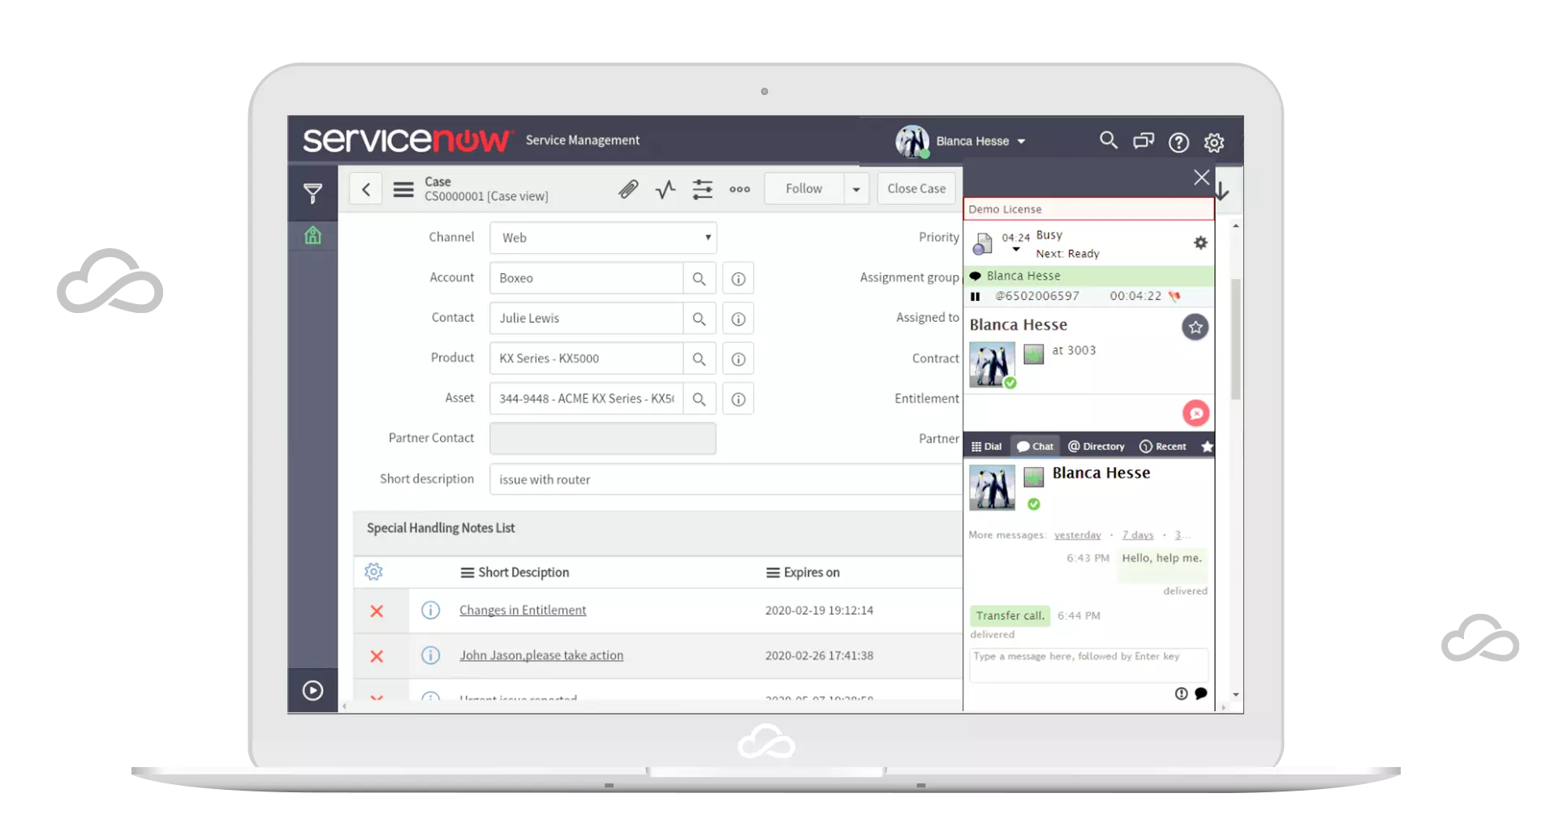Open the agent status Busy dropdown arrow

[x=1015, y=250]
